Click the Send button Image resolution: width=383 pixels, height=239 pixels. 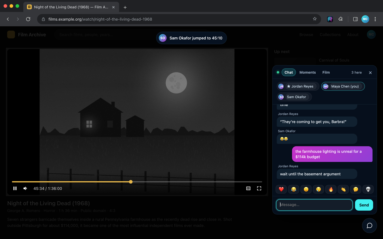tap(364, 205)
